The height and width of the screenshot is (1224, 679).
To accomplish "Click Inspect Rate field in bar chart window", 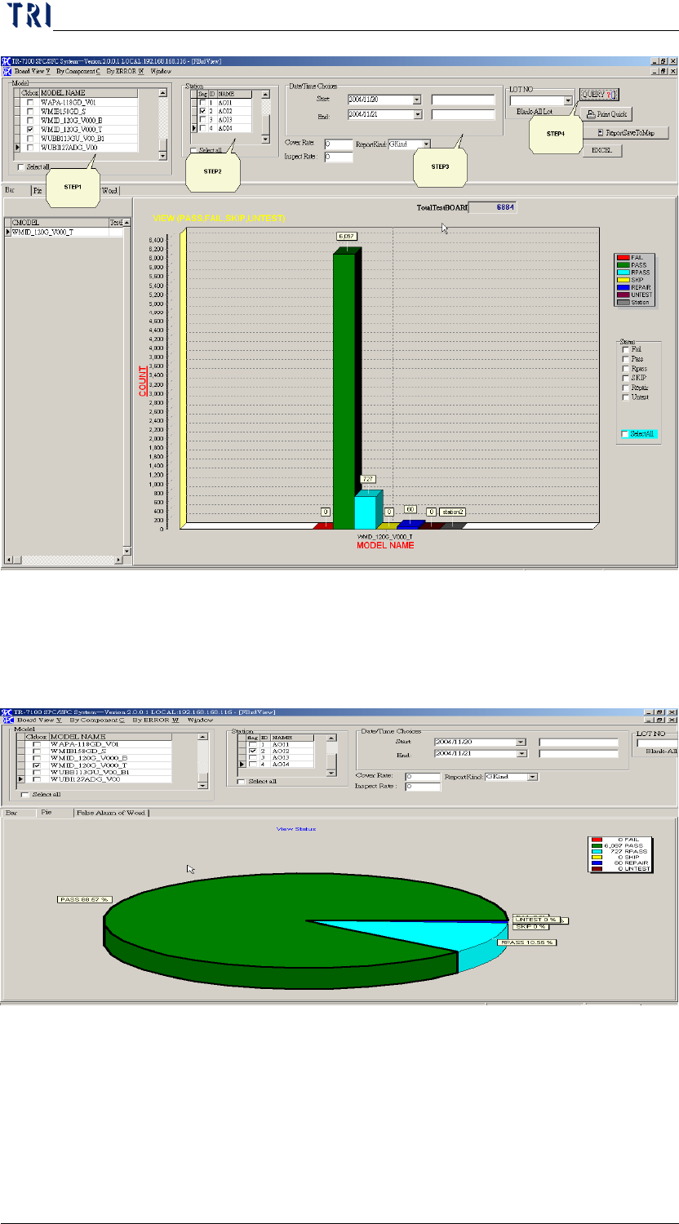I will (x=338, y=157).
